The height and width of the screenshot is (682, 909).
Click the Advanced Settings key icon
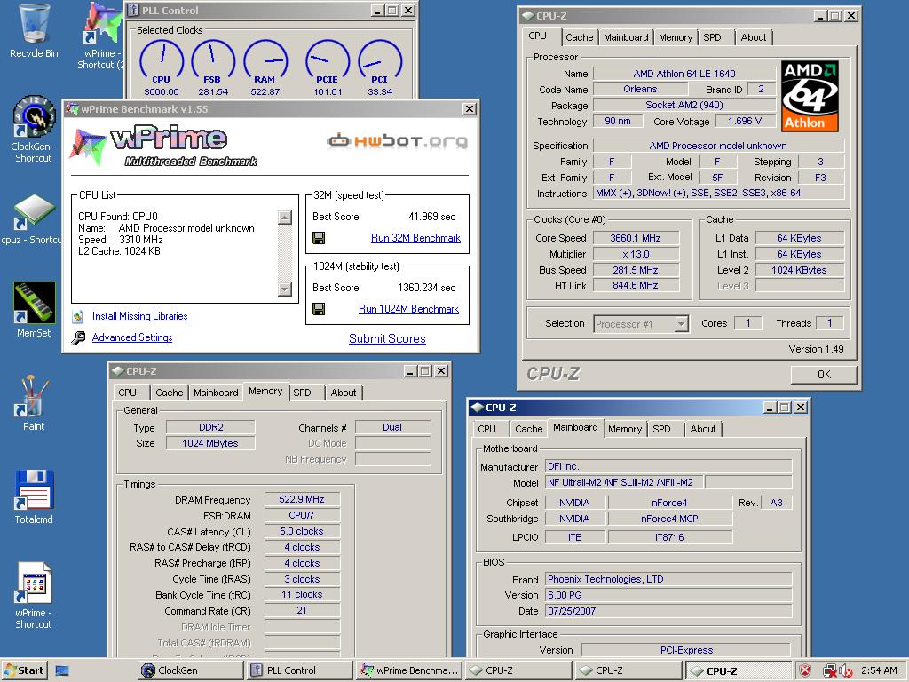(x=78, y=338)
